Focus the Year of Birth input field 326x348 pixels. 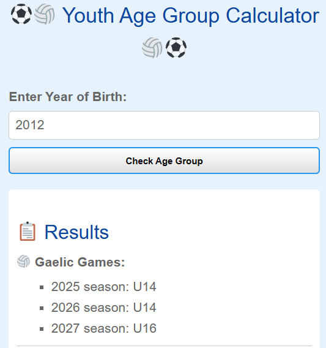tap(164, 125)
